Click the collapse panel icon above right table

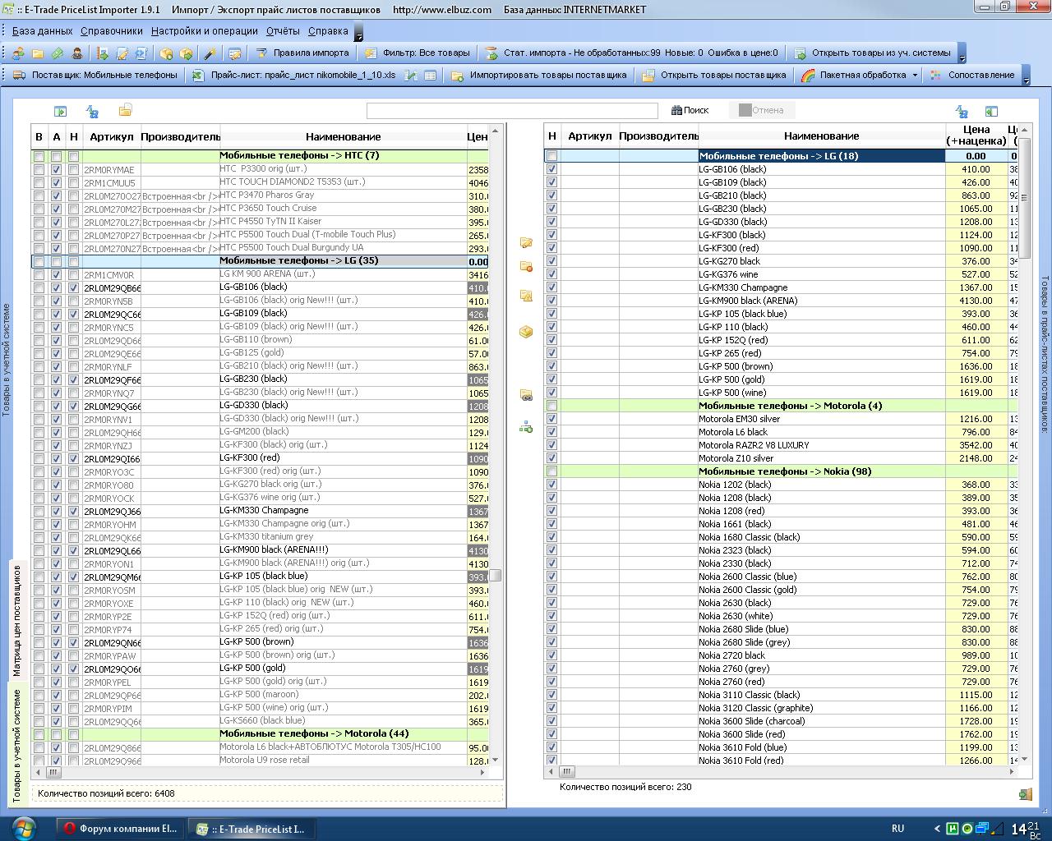click(991, 111)
